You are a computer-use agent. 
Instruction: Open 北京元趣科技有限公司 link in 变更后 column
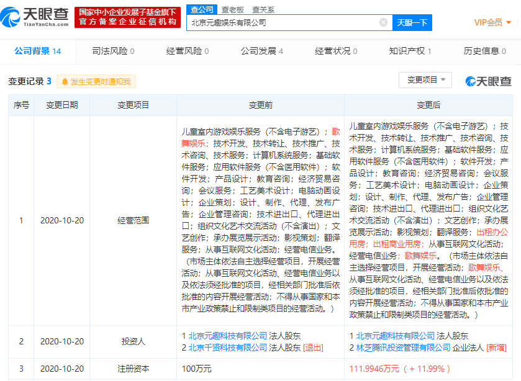click(396, 336)
